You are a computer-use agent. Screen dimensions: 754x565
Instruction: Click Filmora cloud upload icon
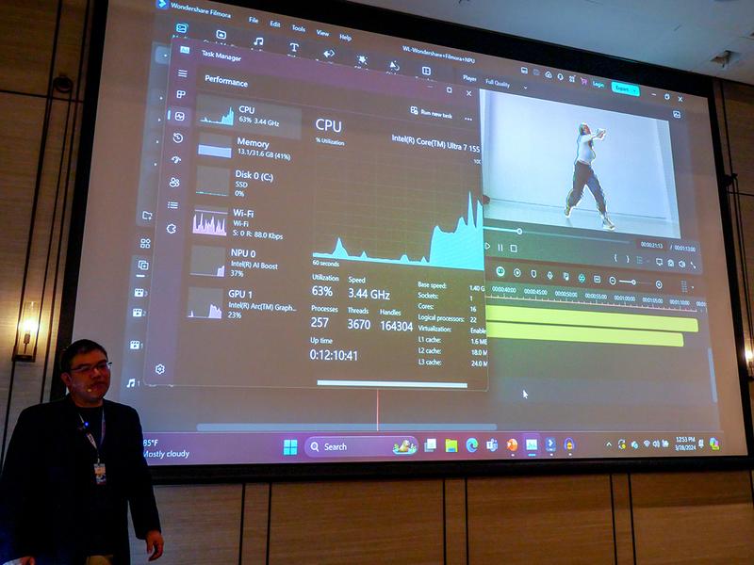[549, 75]
